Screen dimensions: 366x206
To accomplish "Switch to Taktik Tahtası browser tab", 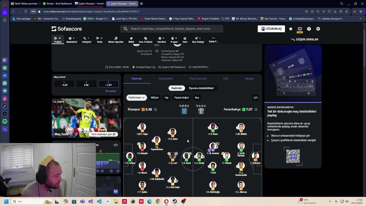I will (25, 4).
